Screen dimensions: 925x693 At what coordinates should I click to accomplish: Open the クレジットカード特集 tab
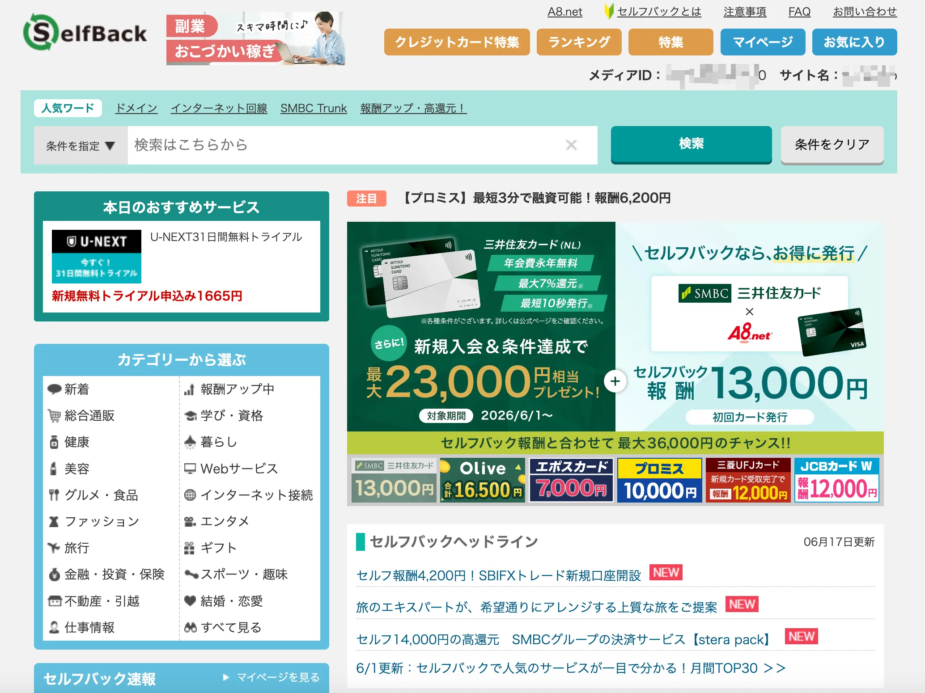tap(457, 42)
